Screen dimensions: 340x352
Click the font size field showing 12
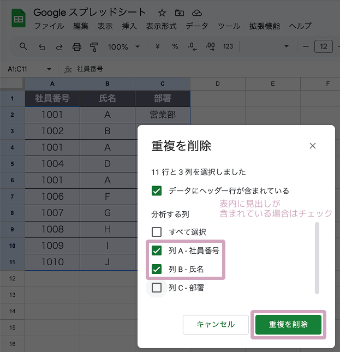click(x=324, y=46)
